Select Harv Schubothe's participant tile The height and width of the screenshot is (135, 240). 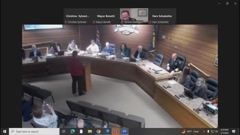[x=162, y=16]
